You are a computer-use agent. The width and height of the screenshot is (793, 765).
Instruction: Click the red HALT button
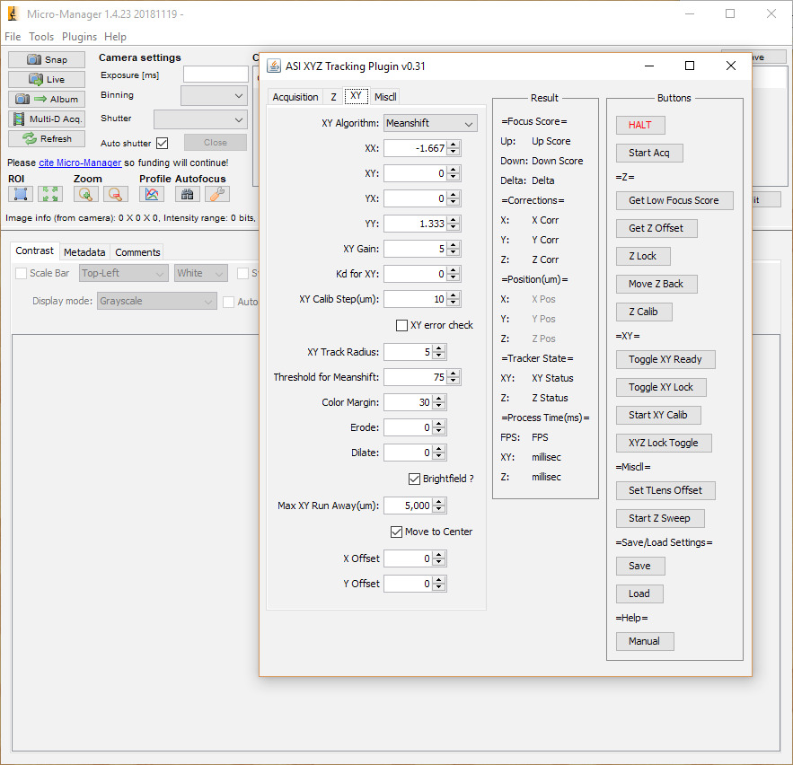pos(640,126)
